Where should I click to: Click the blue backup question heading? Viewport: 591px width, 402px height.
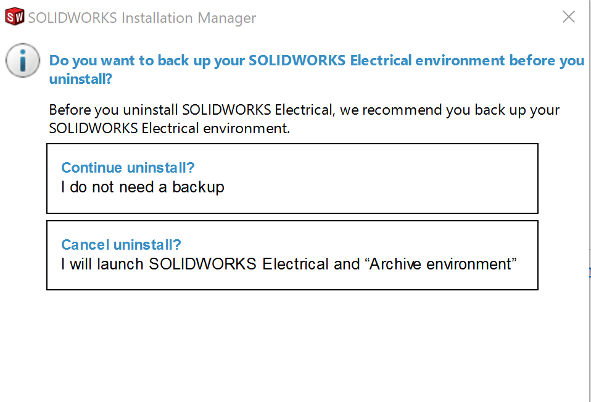click(316, 70)
